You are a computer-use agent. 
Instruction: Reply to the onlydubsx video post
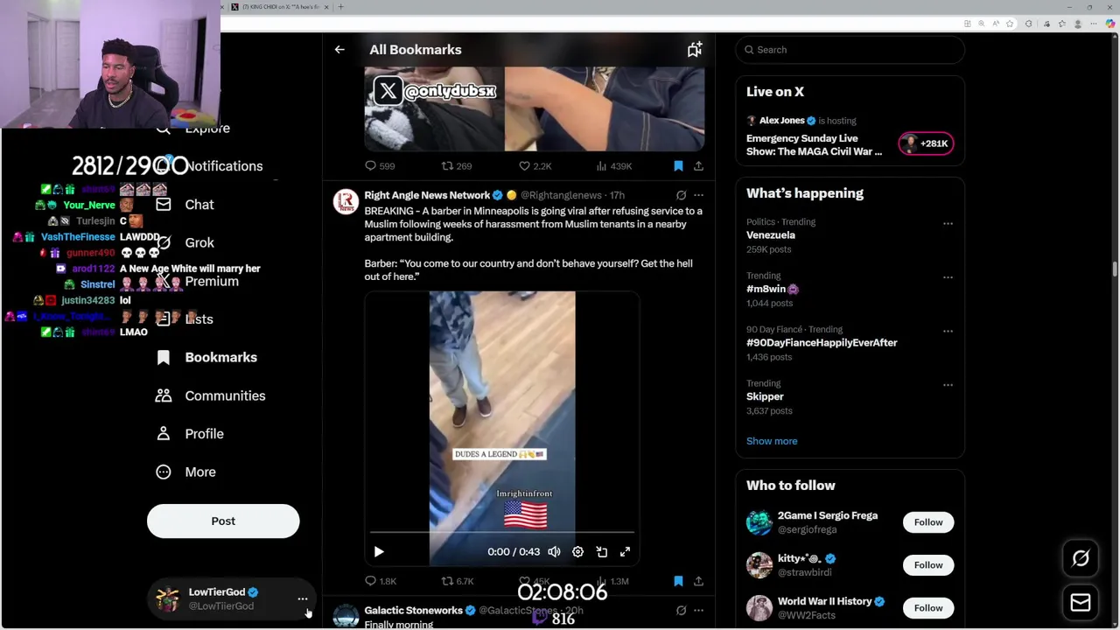point(380,166)
